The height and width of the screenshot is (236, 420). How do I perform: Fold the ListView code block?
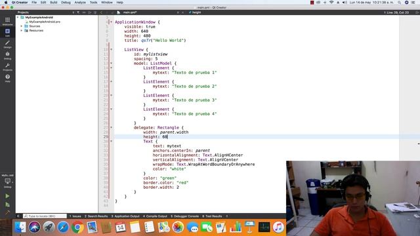(112, 50)
